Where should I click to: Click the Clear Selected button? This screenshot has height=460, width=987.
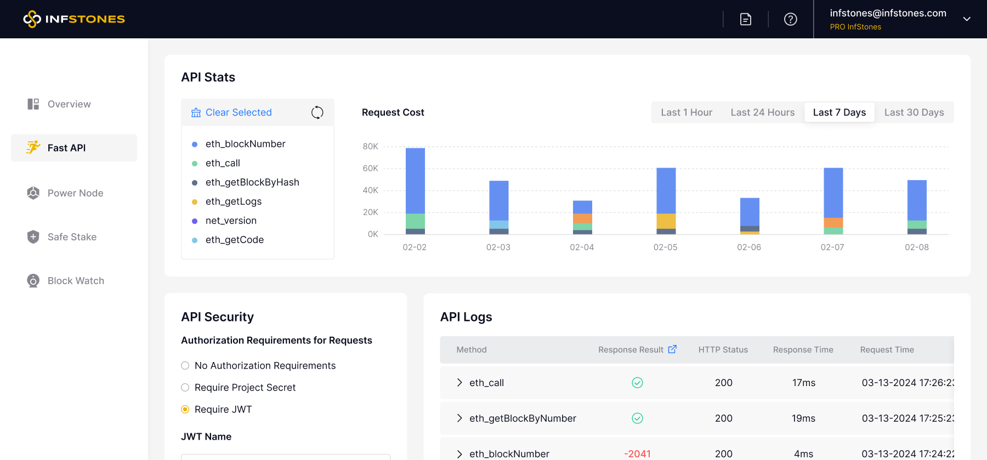pyautogui.click(x=231, y=112)
